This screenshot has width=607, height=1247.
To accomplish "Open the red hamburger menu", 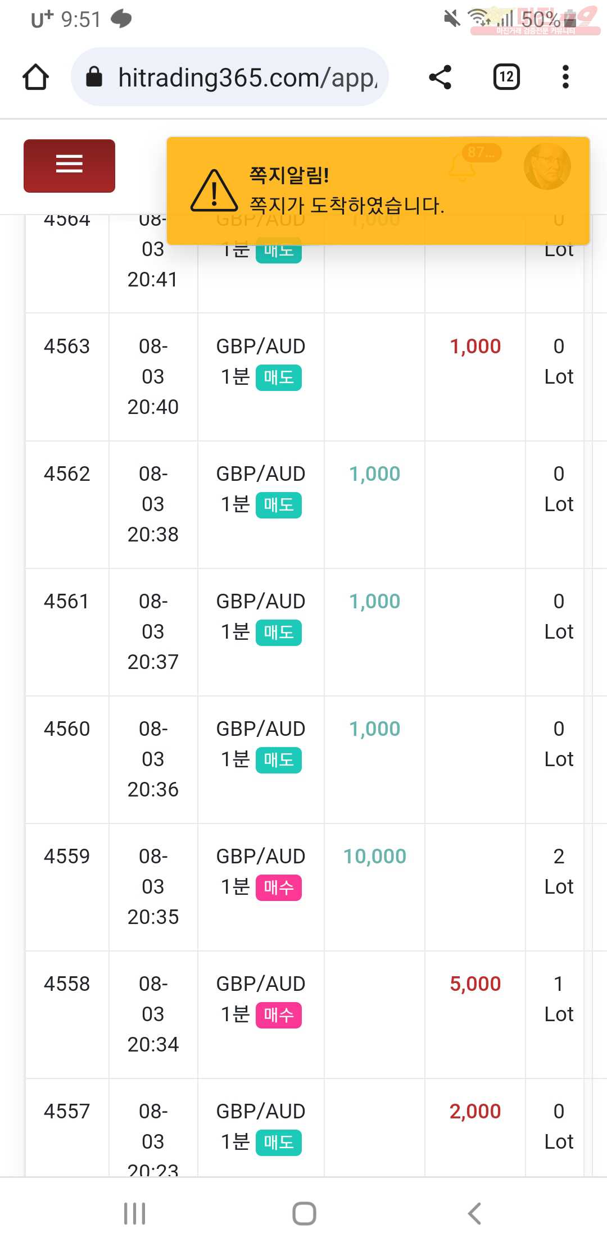I will point(69,166).
